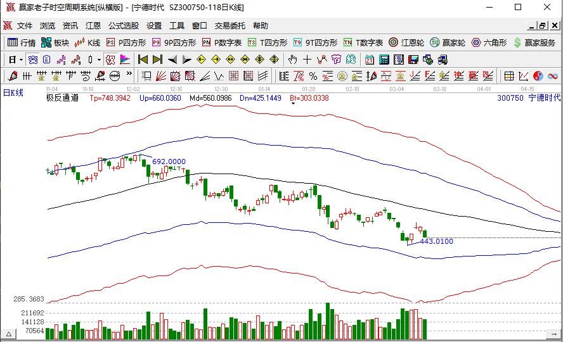The width and height of the screenshot is (563, 342).
Task: Open the 交易委托 menu
Action: 230,26
